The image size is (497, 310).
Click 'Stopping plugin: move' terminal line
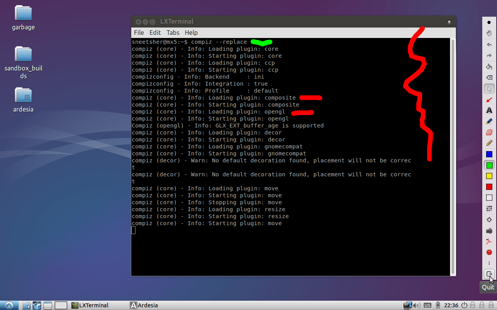click(x=207, y=202)
